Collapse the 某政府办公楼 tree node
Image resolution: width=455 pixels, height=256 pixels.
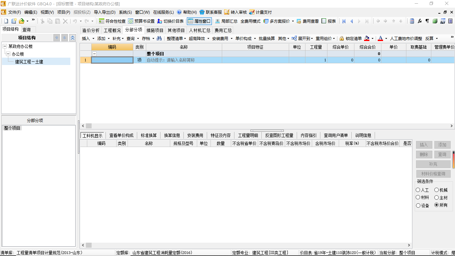pos(5,46)
